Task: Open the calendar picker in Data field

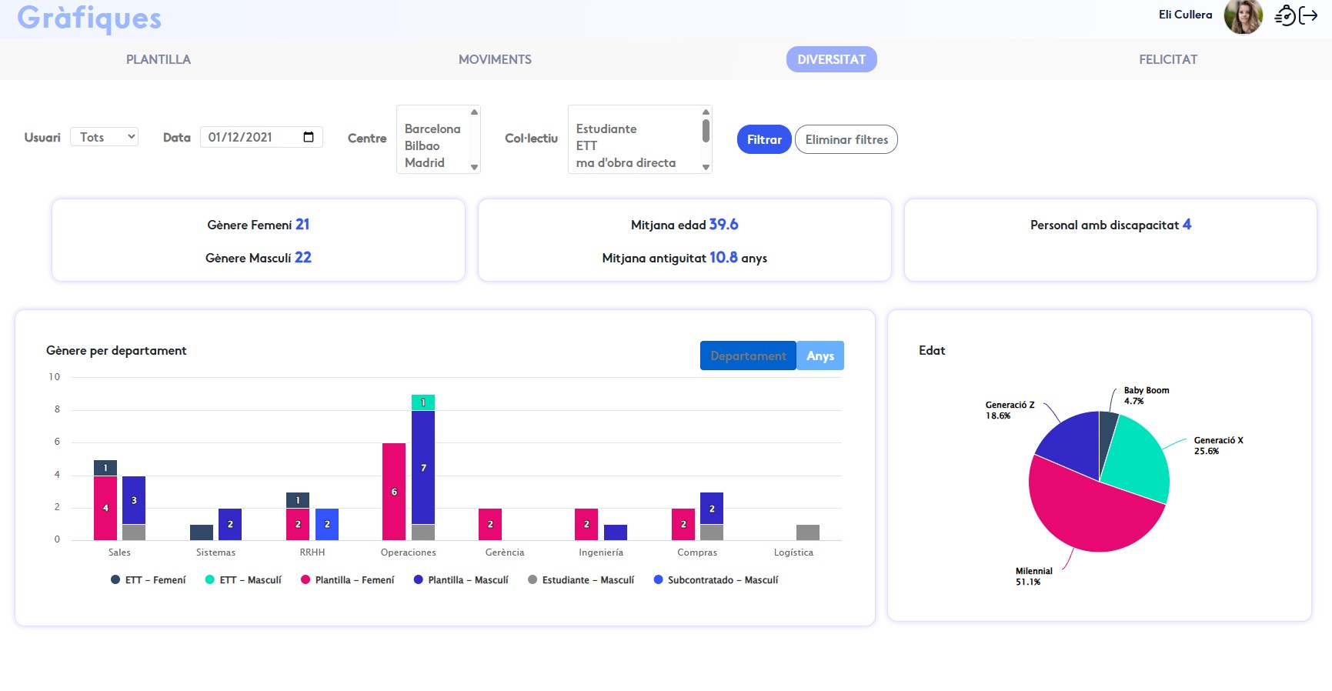Action: click(x=309, y=137)
